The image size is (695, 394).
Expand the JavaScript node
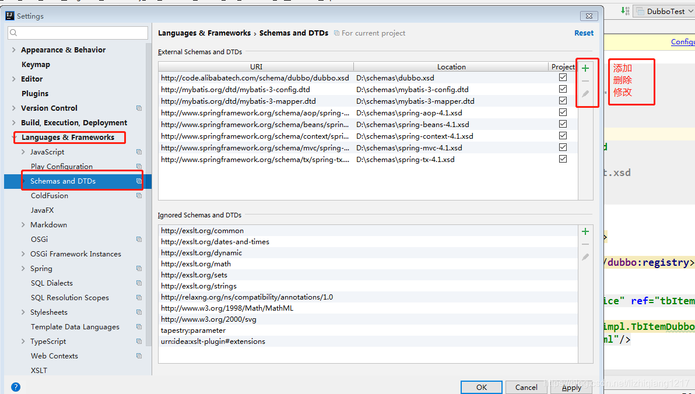(23, 152)
